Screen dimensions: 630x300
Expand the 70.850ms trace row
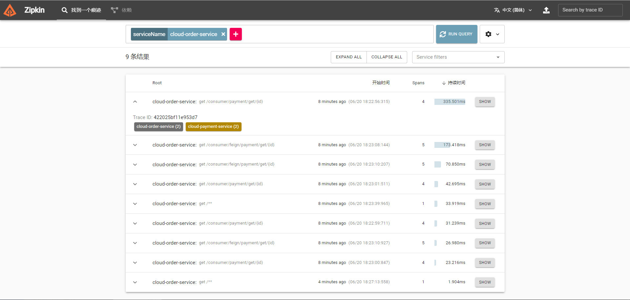(135, 165)
